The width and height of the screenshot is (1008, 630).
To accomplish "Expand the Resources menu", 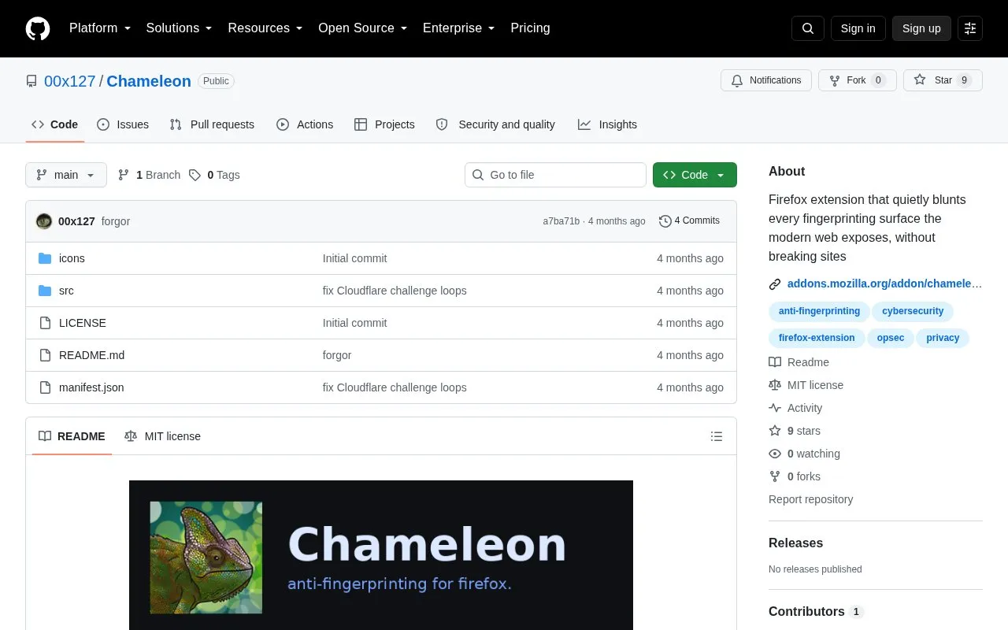I will pyautogui.click(x=265, y=28).
